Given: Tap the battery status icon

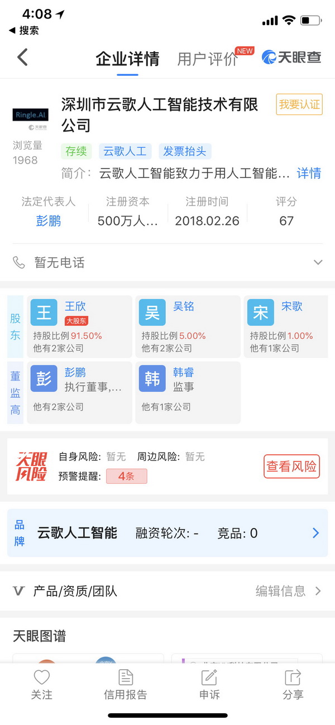Looking at the screenshot, I should coord(311,21).
